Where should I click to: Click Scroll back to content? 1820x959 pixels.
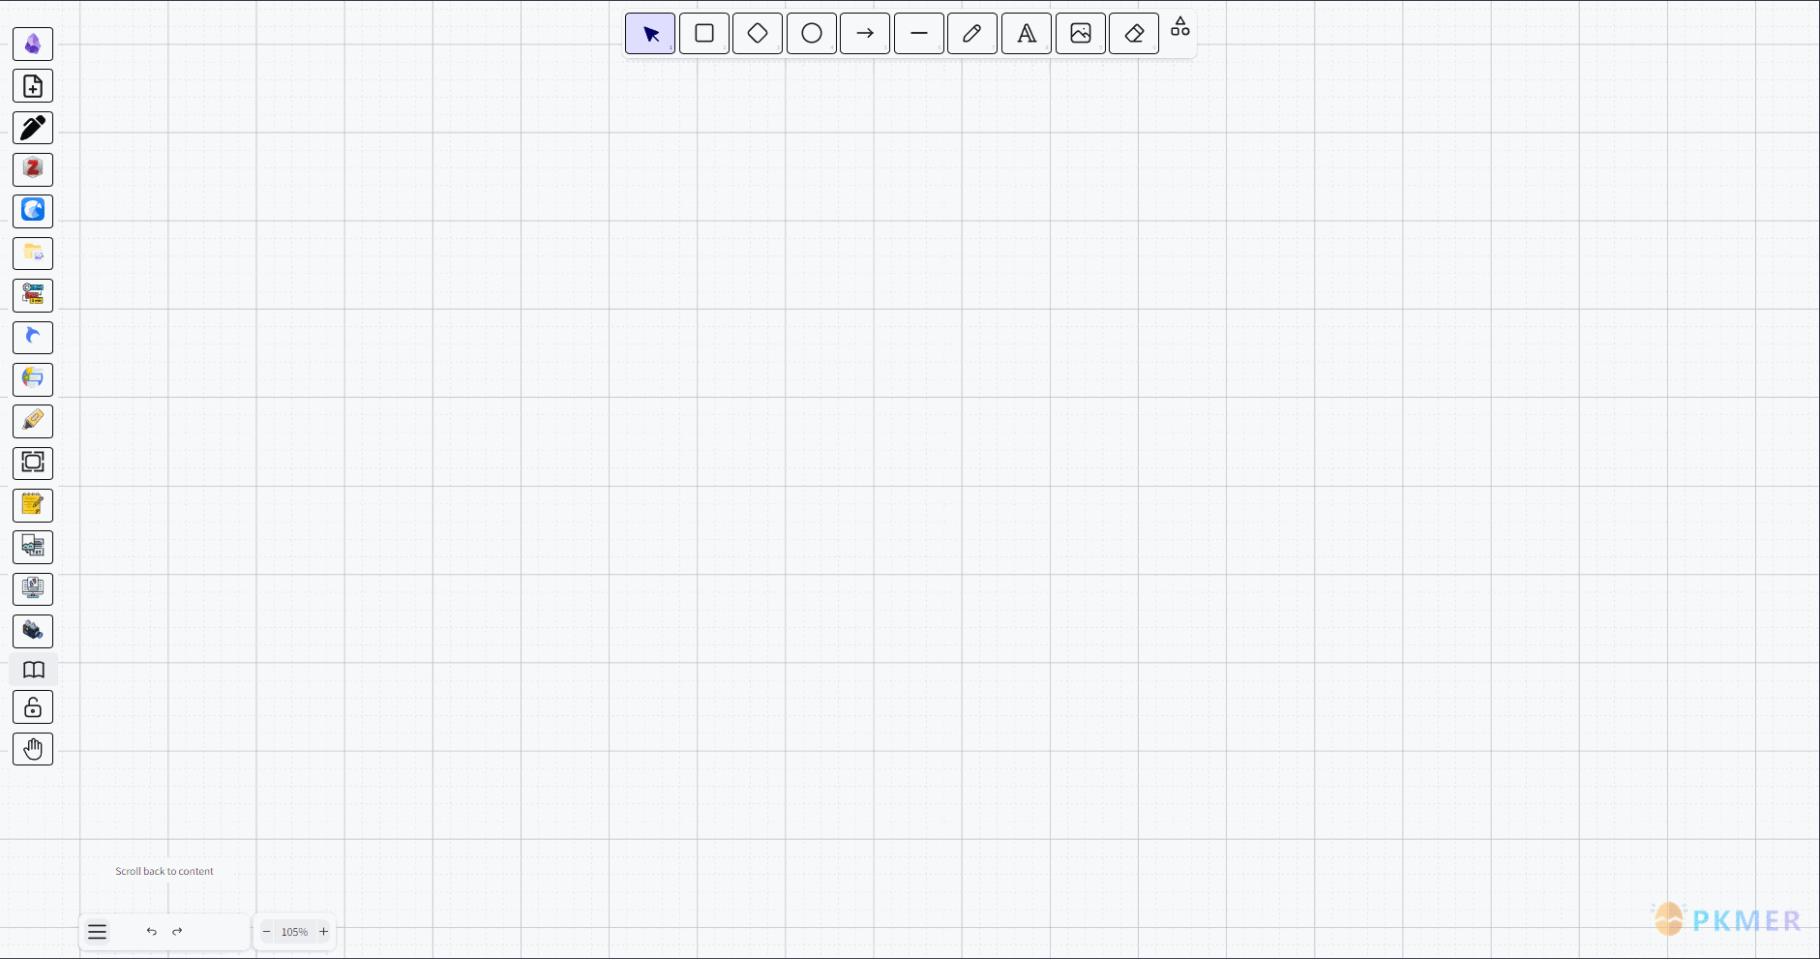point(164,871)
